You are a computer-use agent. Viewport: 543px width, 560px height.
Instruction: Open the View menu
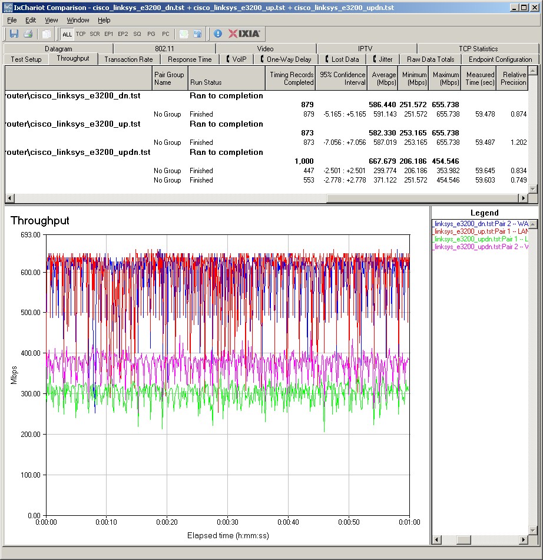point(51,20)
